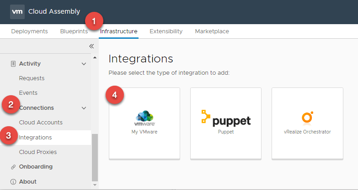Collapse the Connections section chevron
358x190 pixels.
pos(84,108)
